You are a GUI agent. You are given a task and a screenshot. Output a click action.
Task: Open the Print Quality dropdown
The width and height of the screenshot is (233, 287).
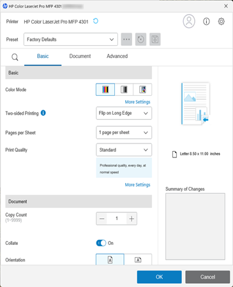(x=124, y=150)
